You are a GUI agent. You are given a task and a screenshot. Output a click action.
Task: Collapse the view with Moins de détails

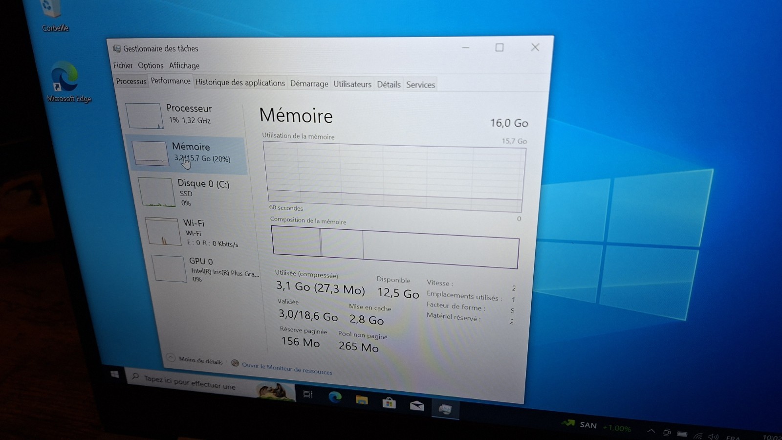pyautogui.click(x=195, y=359)
